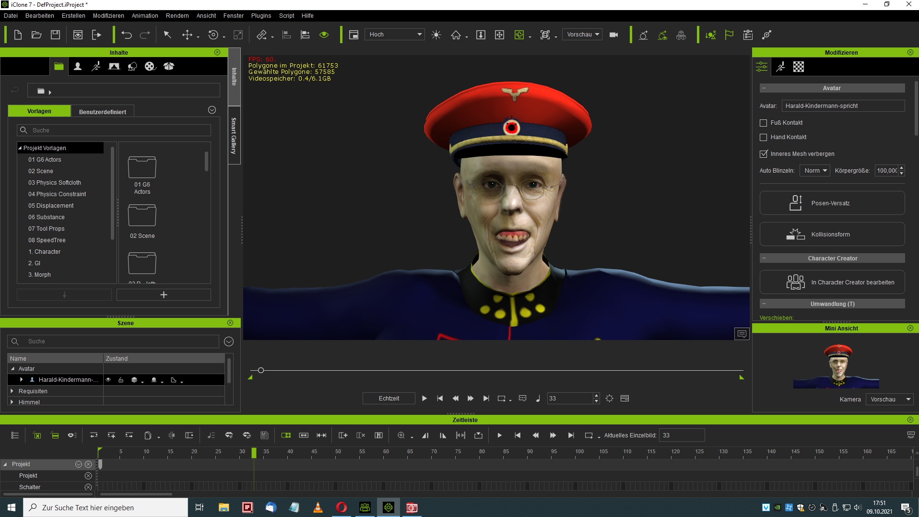Open project with folder icon
919x517 pixels.
(36, 35)
